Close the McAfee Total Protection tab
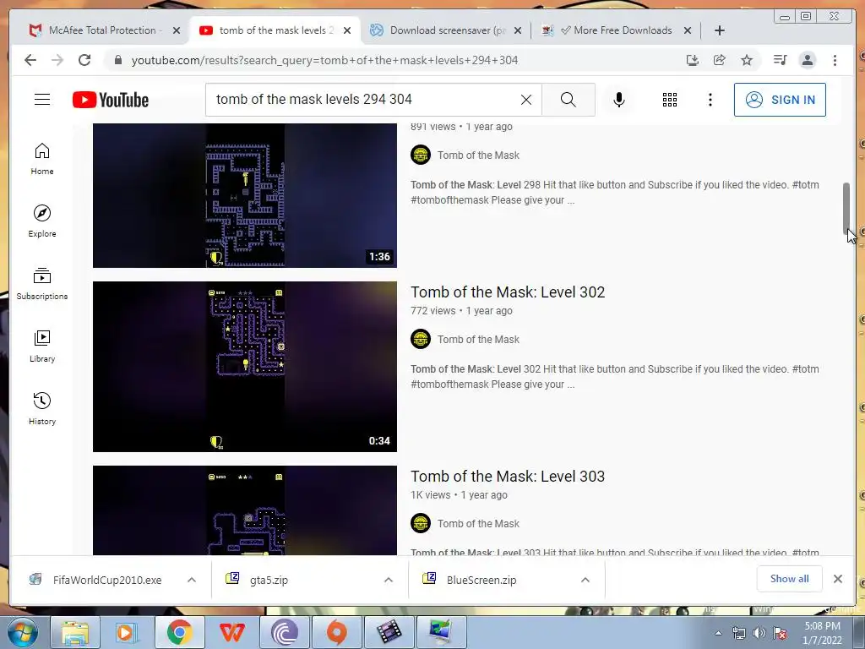Image resolution: width=865 pixels, height=649 pixels. tap(177, 30)
